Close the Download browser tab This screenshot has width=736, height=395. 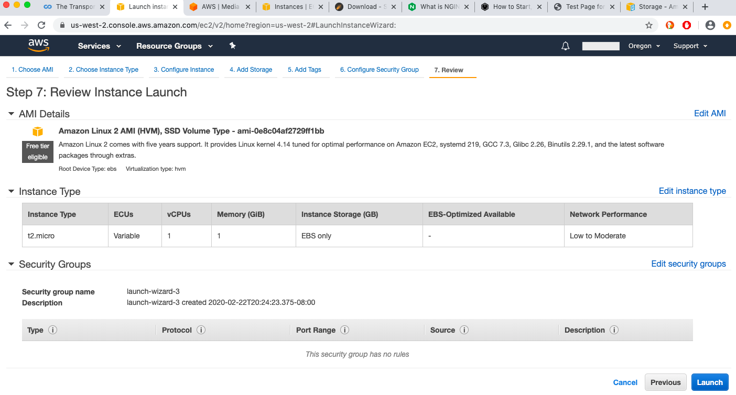point(394,7)
